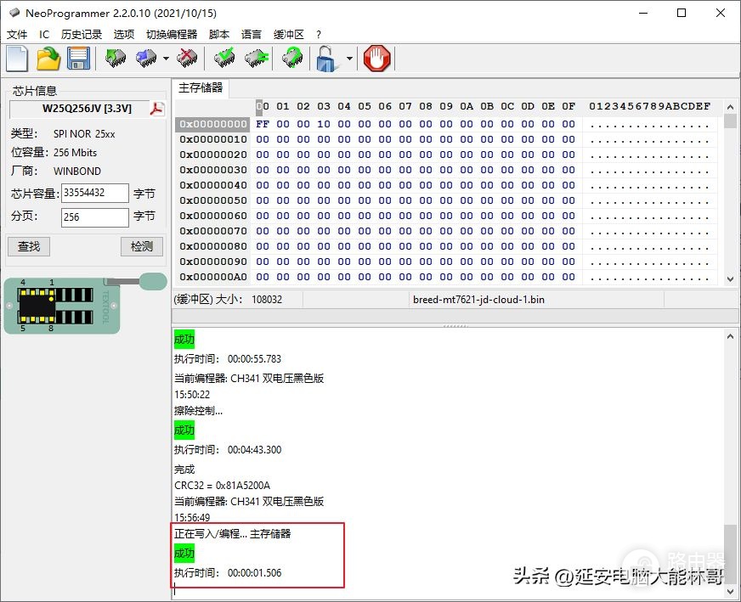
Task: Open the 缓冲区 menu
Action: click(x=288, y=35)
